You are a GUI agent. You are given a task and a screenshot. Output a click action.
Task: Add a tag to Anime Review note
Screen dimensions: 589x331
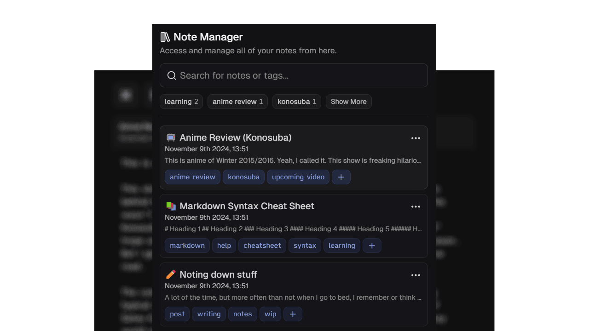tap(341, 177)
